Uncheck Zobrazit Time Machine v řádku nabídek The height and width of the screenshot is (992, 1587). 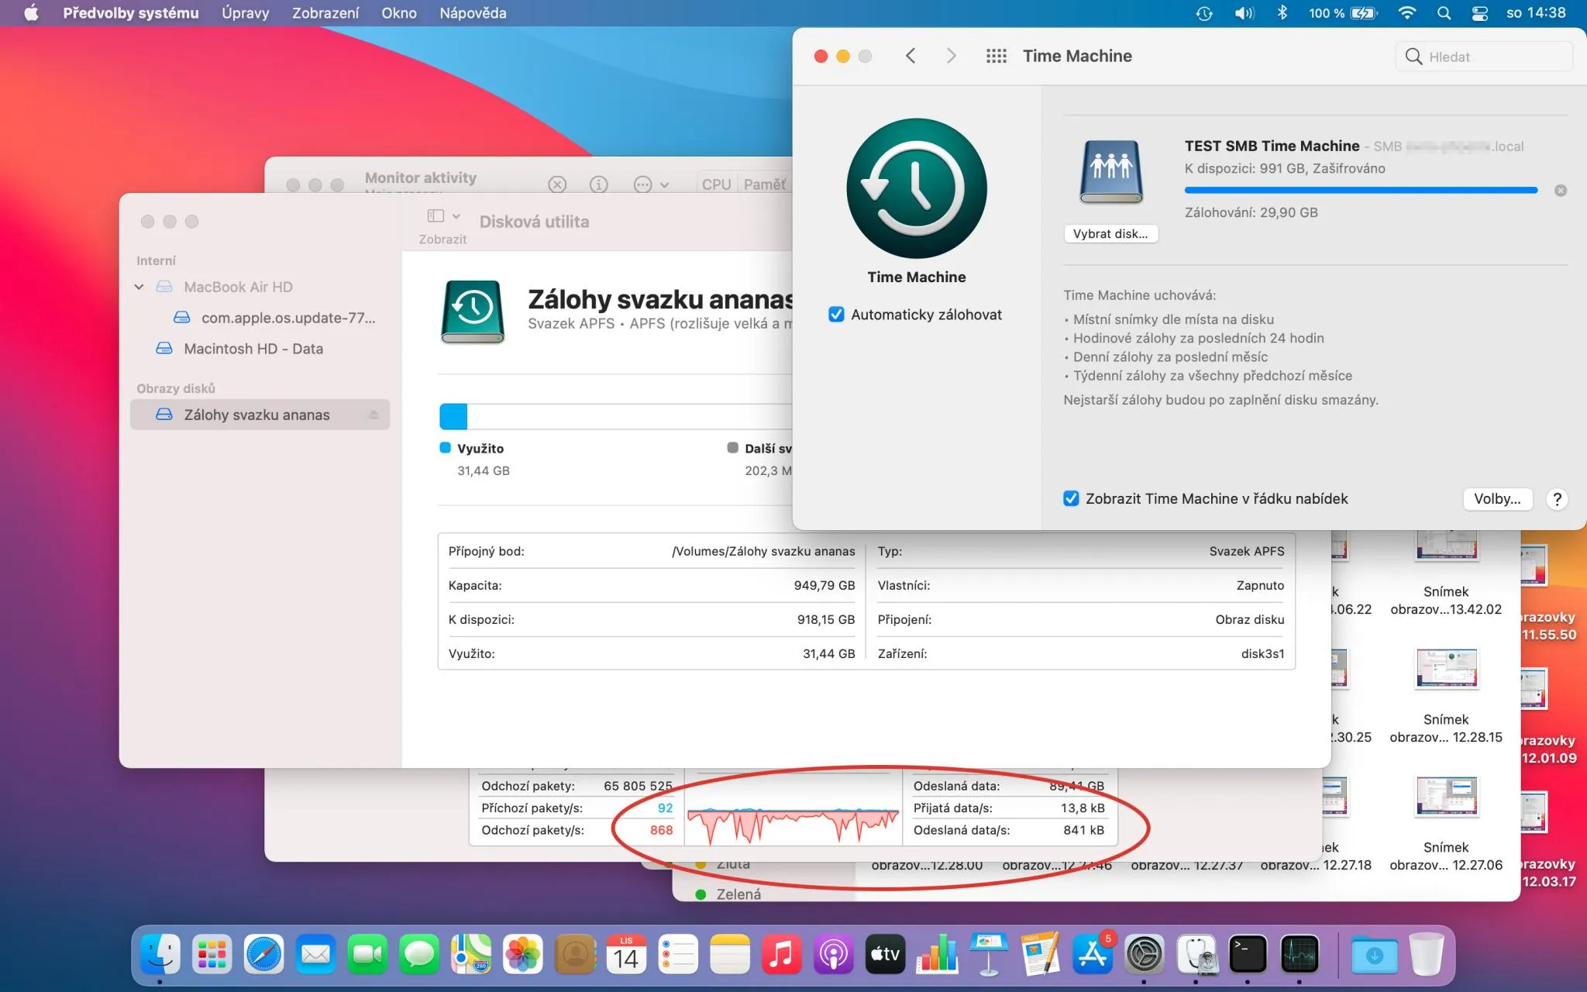point(1071,498)
